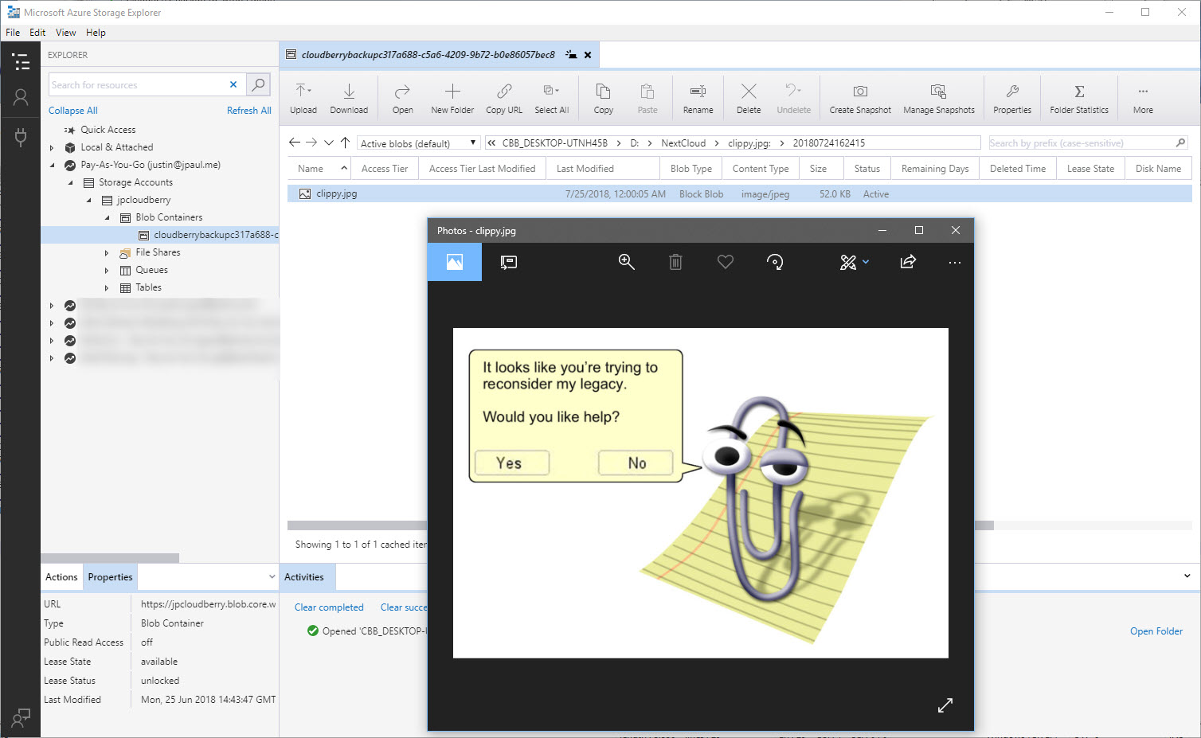Expand the Local & Attached node

pos(52,147)
